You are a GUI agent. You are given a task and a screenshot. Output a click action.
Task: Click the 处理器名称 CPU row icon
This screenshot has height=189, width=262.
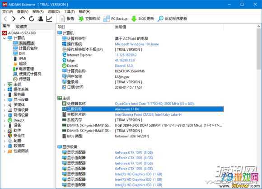(64, 104)
